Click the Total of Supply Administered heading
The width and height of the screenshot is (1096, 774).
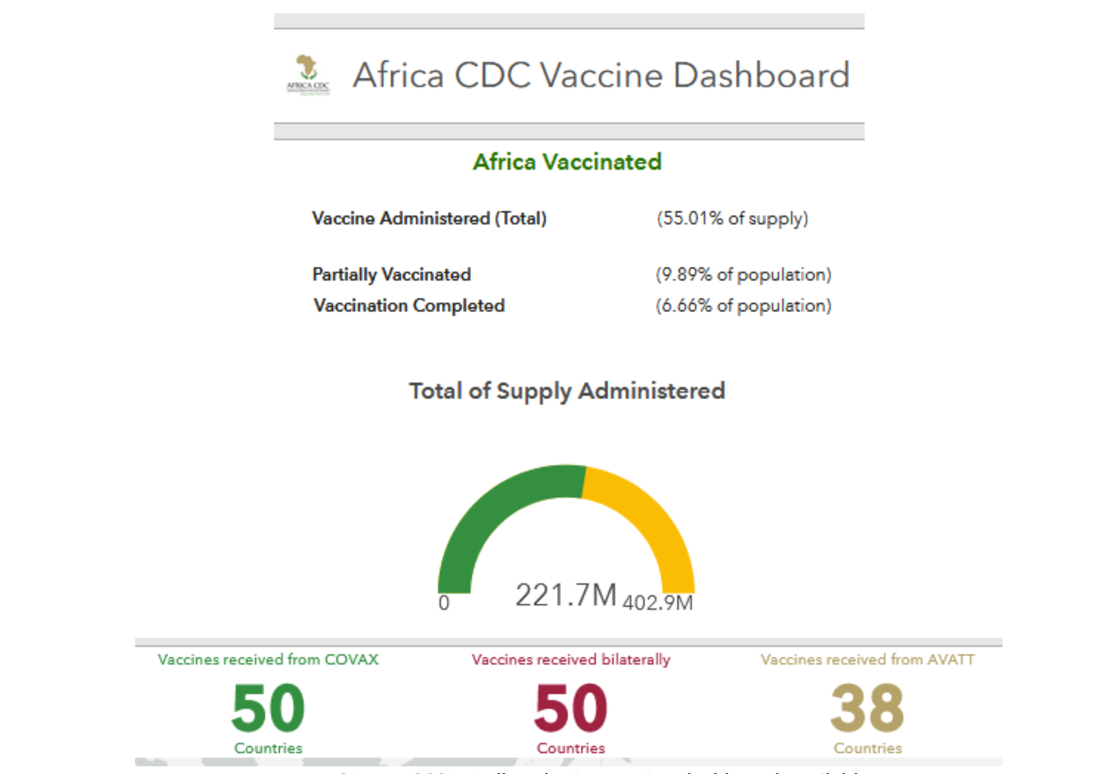tap(567, 391)
